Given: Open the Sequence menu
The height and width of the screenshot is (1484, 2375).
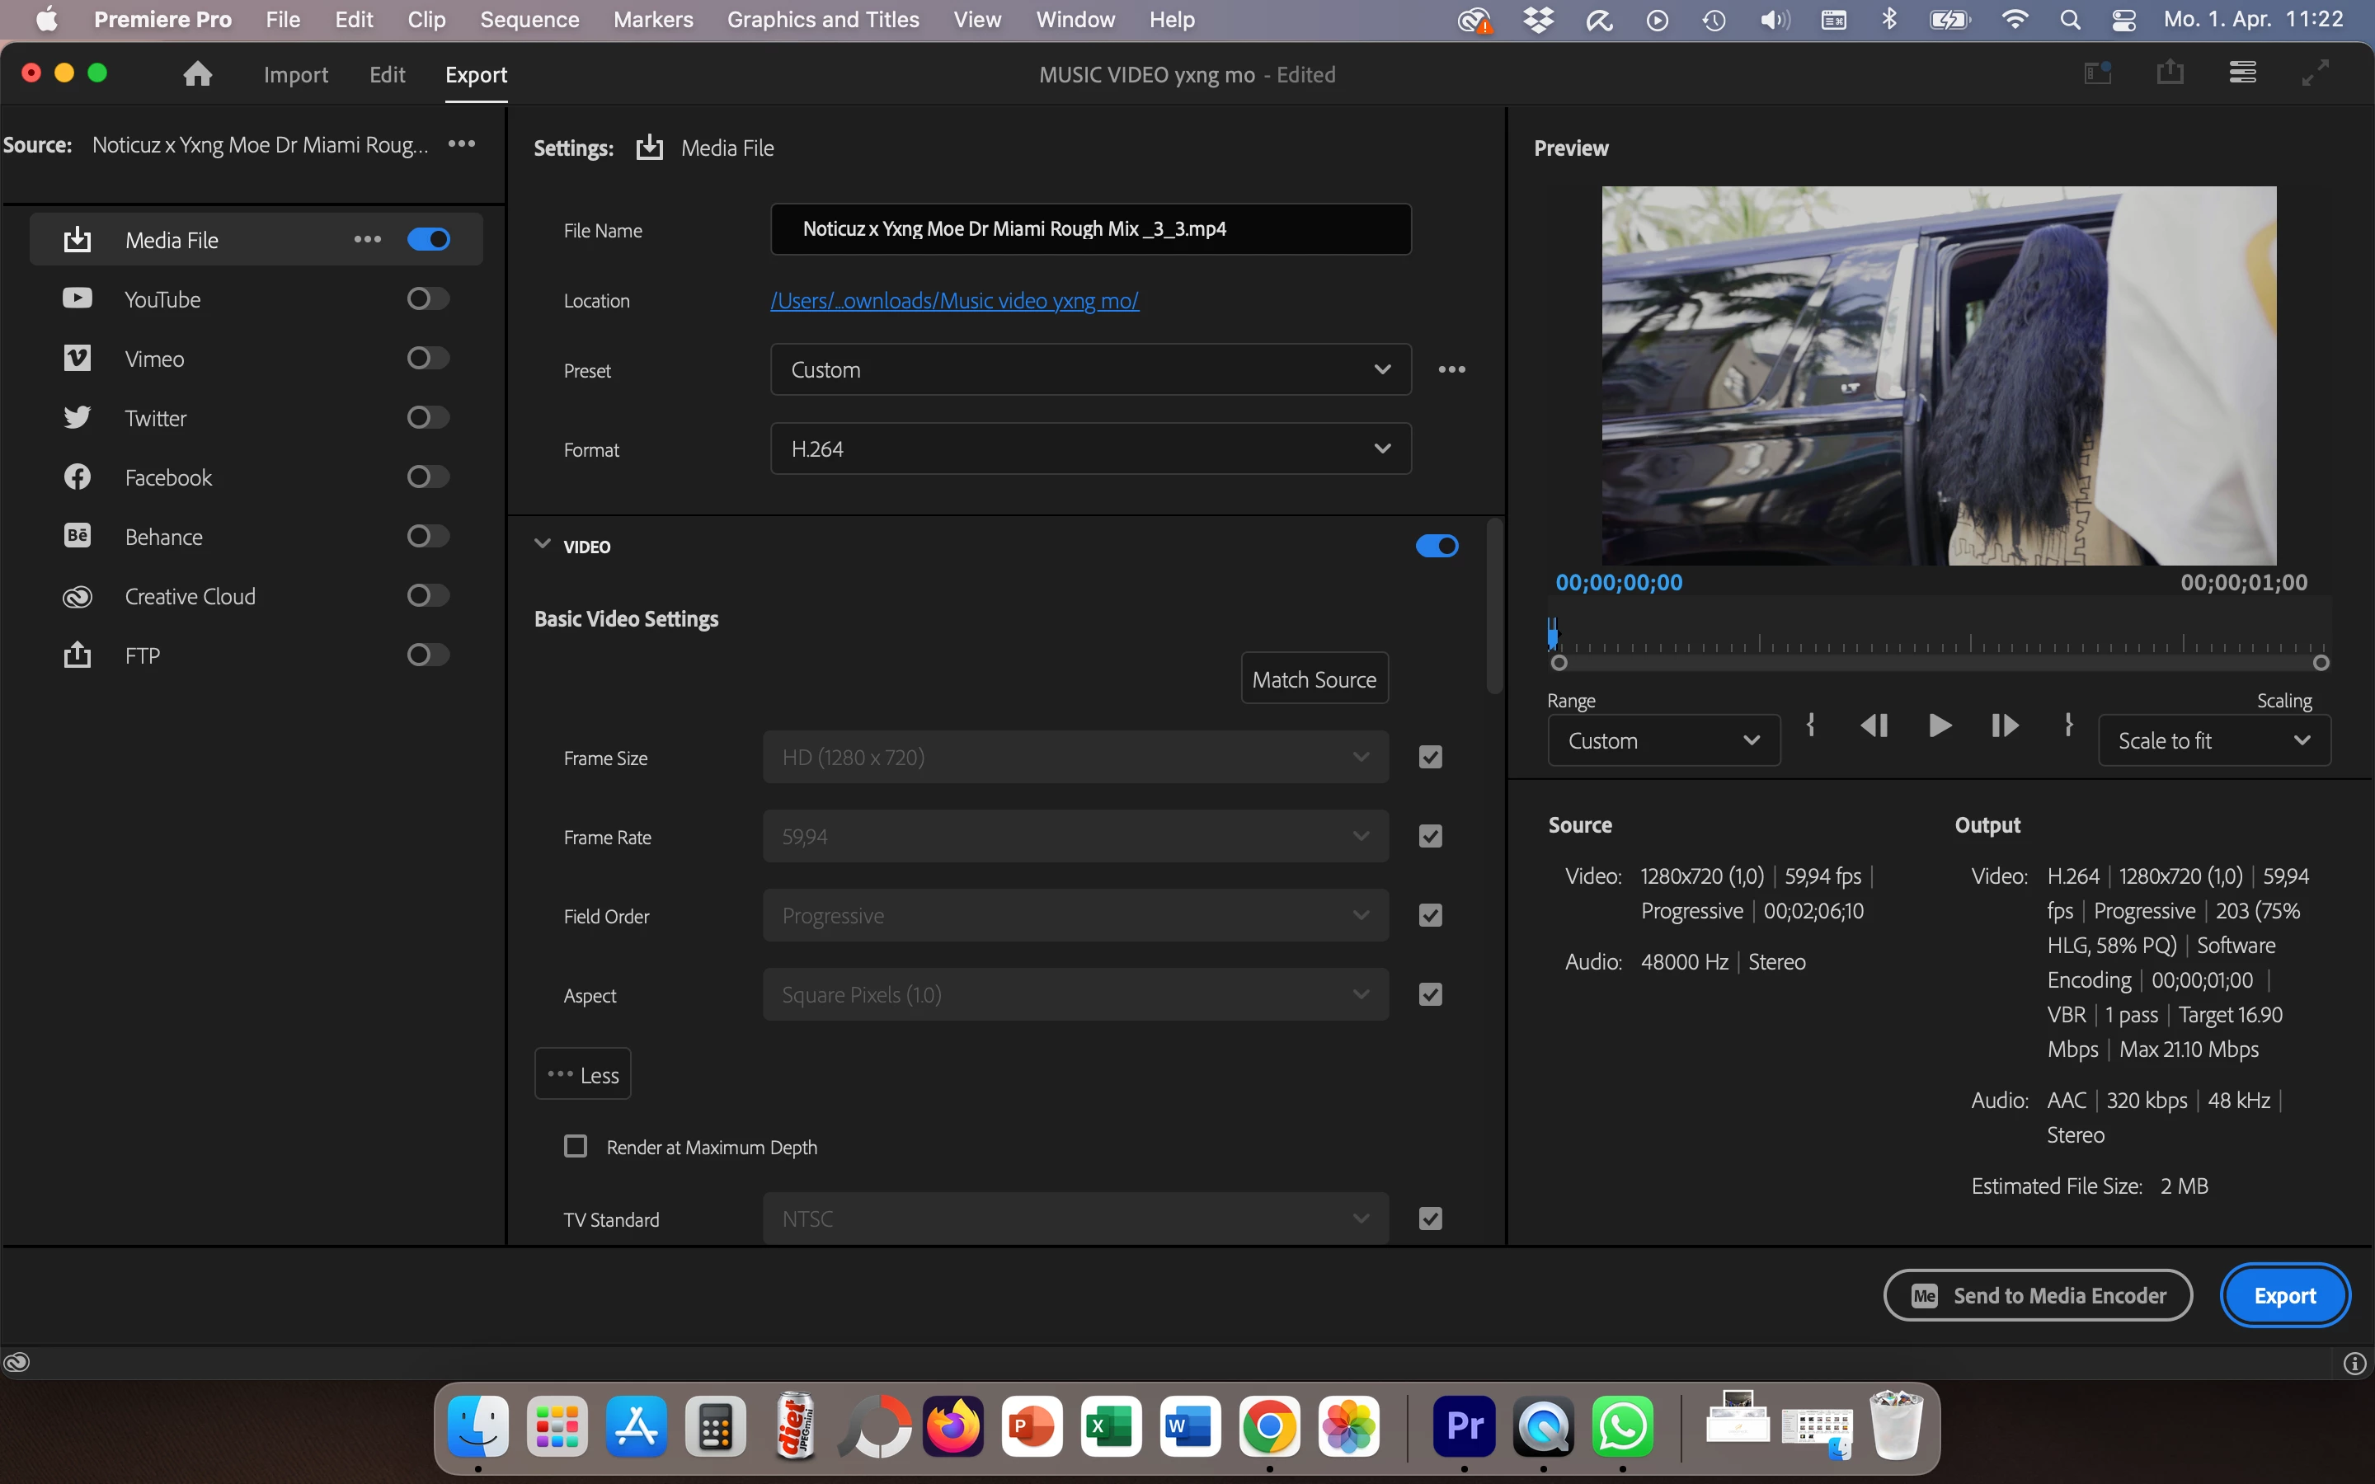Looking at the screenshot, I should pyautogui.click(x=529, y=20).
